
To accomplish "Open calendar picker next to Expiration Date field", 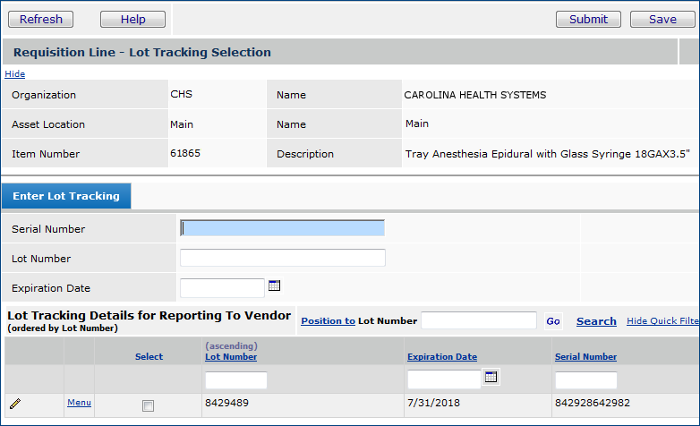I will pos(275,286).
